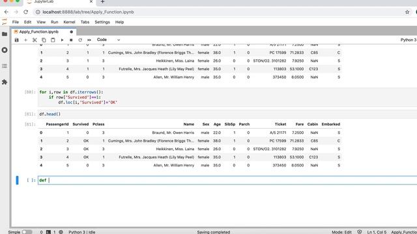The width and height of the screenshot is (417, 234).
Task: Select the df.head() code cell
Action: coord(227,114)
